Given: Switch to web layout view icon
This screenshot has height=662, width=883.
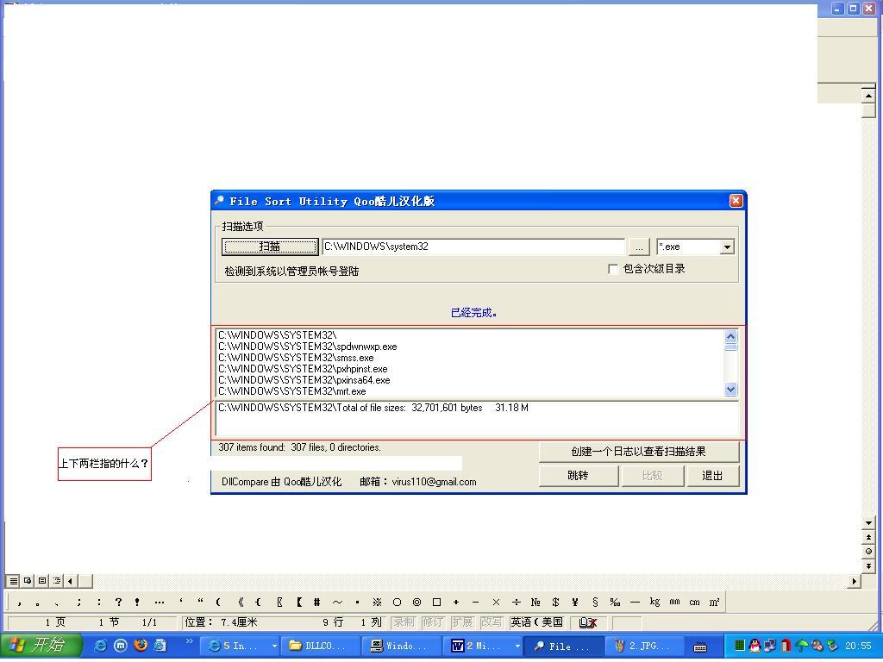Looking at the screenshot, I should click(x=28, y=580).
